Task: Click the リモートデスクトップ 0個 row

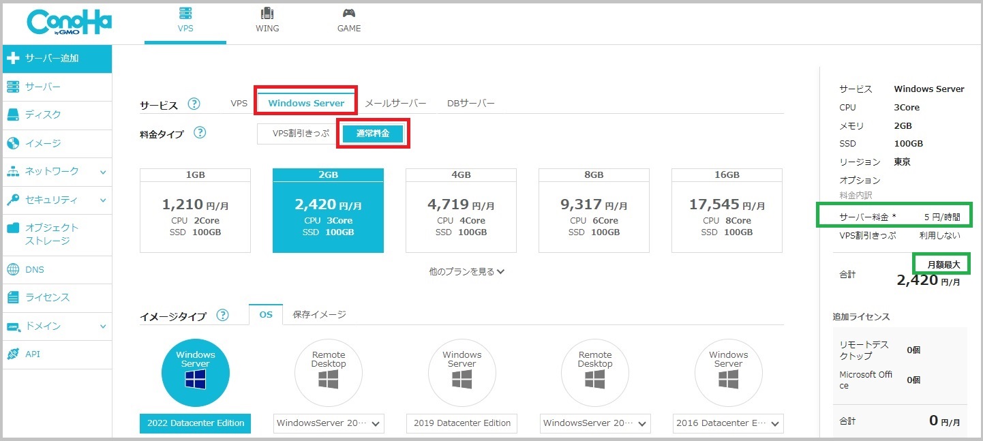Action: point(899,350)
